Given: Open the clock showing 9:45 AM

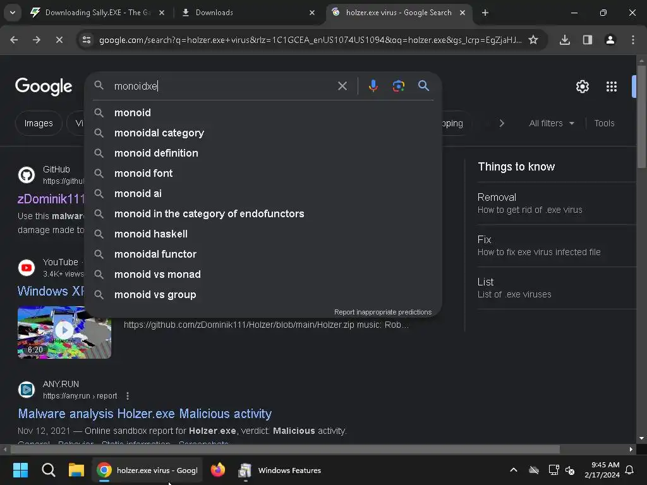Looking at the screenshot, I should tap(602, 470).
